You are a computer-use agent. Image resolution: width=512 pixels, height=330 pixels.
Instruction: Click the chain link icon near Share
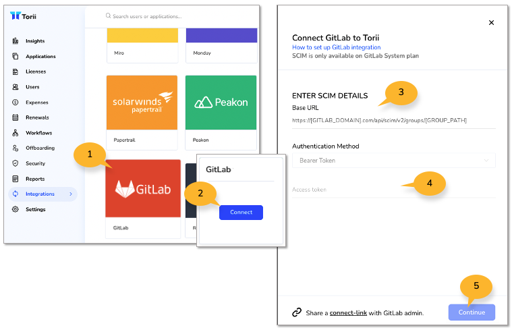click(x=297, y=312)
